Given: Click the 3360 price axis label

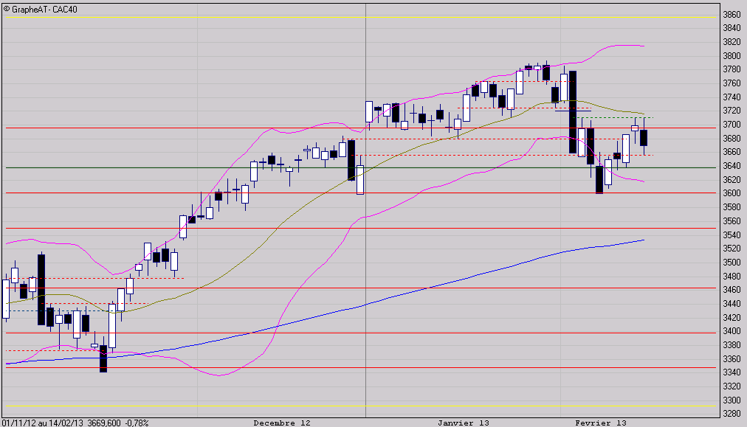Looking at the screenshot, I should pyautogui.click(x=731, y=358).
